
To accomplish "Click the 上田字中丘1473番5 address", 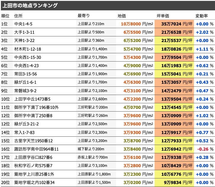I will [32, 99].
